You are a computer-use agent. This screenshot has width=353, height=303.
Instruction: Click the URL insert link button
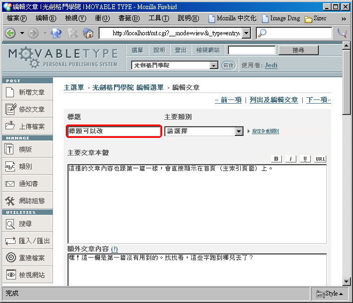click(x=320, y=159)
